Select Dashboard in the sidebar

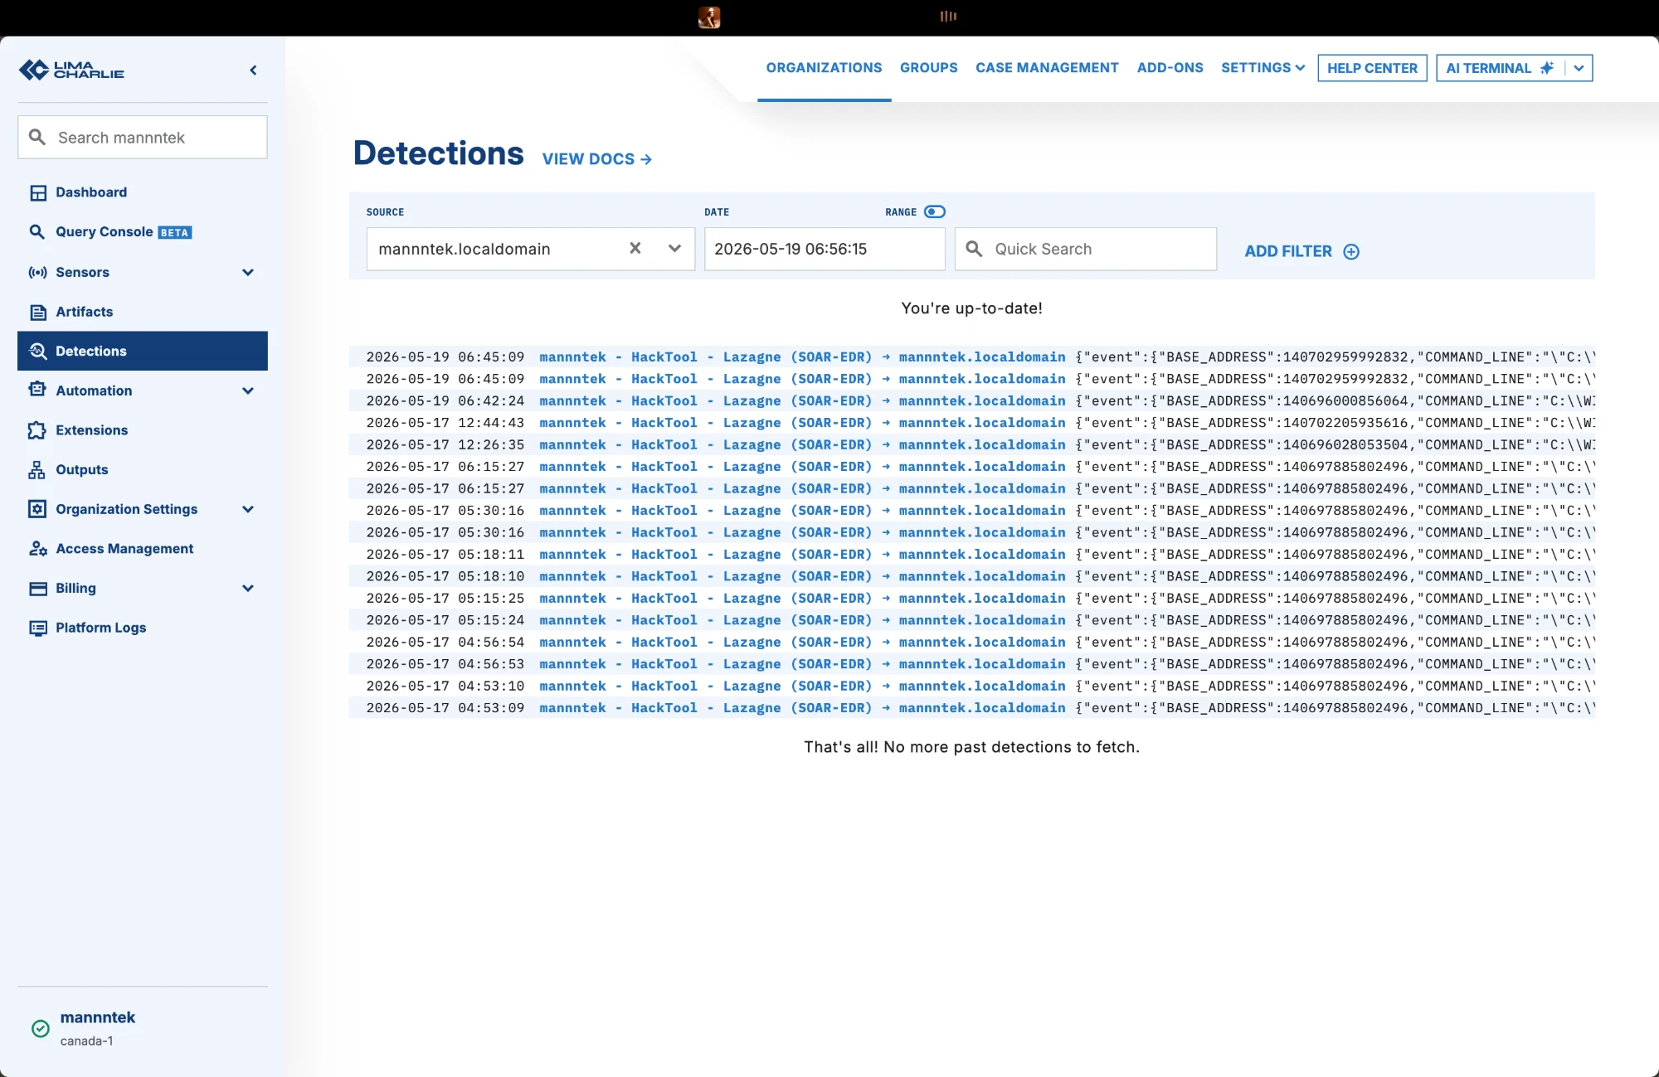(143, 192)
